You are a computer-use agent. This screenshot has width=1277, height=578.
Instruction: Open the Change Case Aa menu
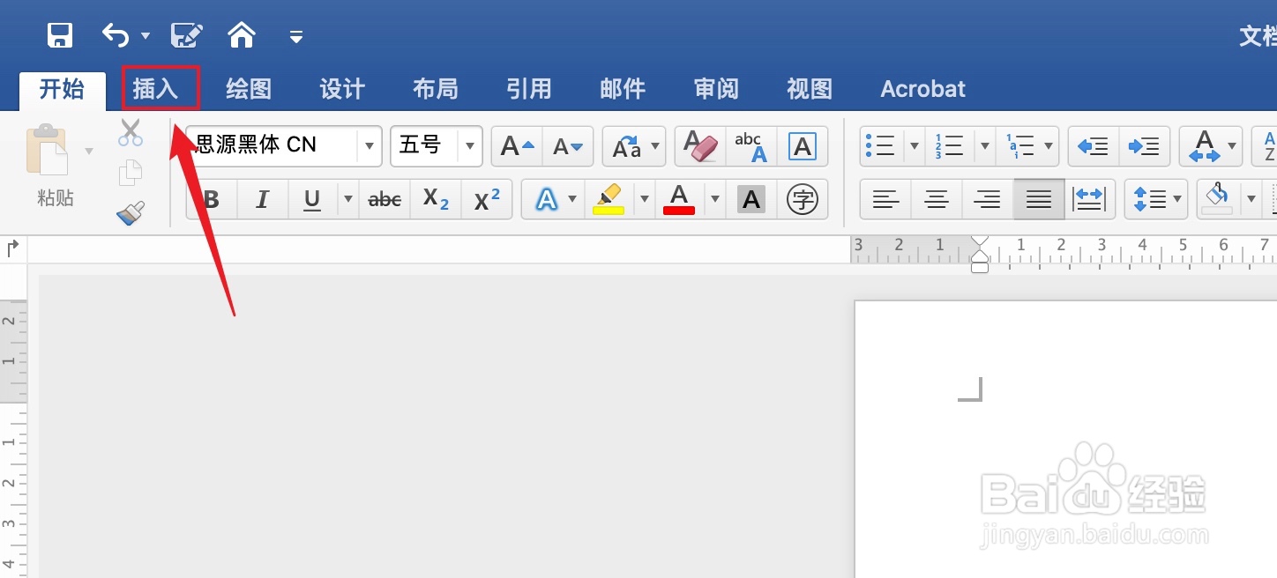click(633, 146)
